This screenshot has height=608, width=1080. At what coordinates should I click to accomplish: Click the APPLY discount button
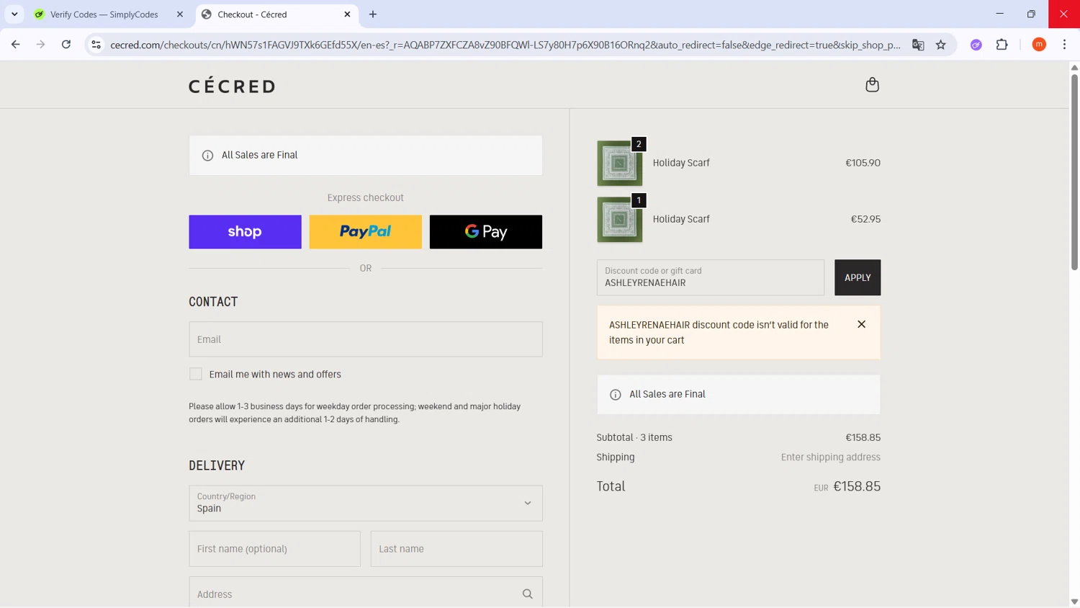tap(858, 277)
